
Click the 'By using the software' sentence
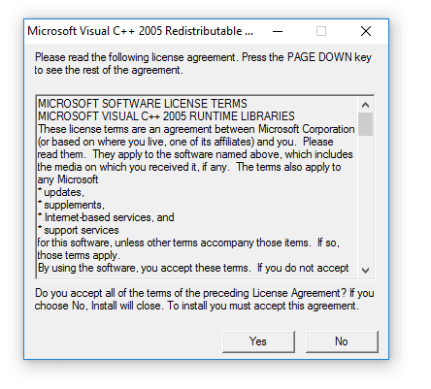193,268
